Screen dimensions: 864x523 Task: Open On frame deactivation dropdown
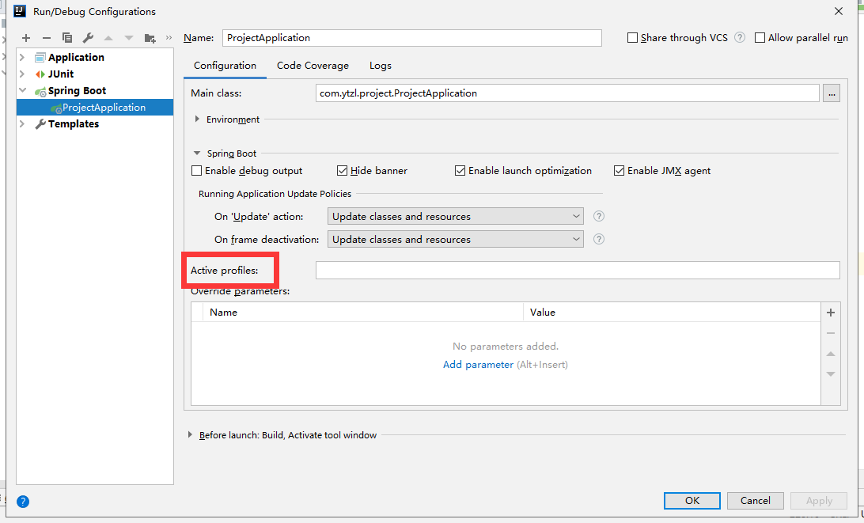(455, 239)
